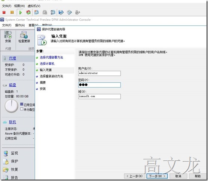Click the 上一步(B) back button

135,176
